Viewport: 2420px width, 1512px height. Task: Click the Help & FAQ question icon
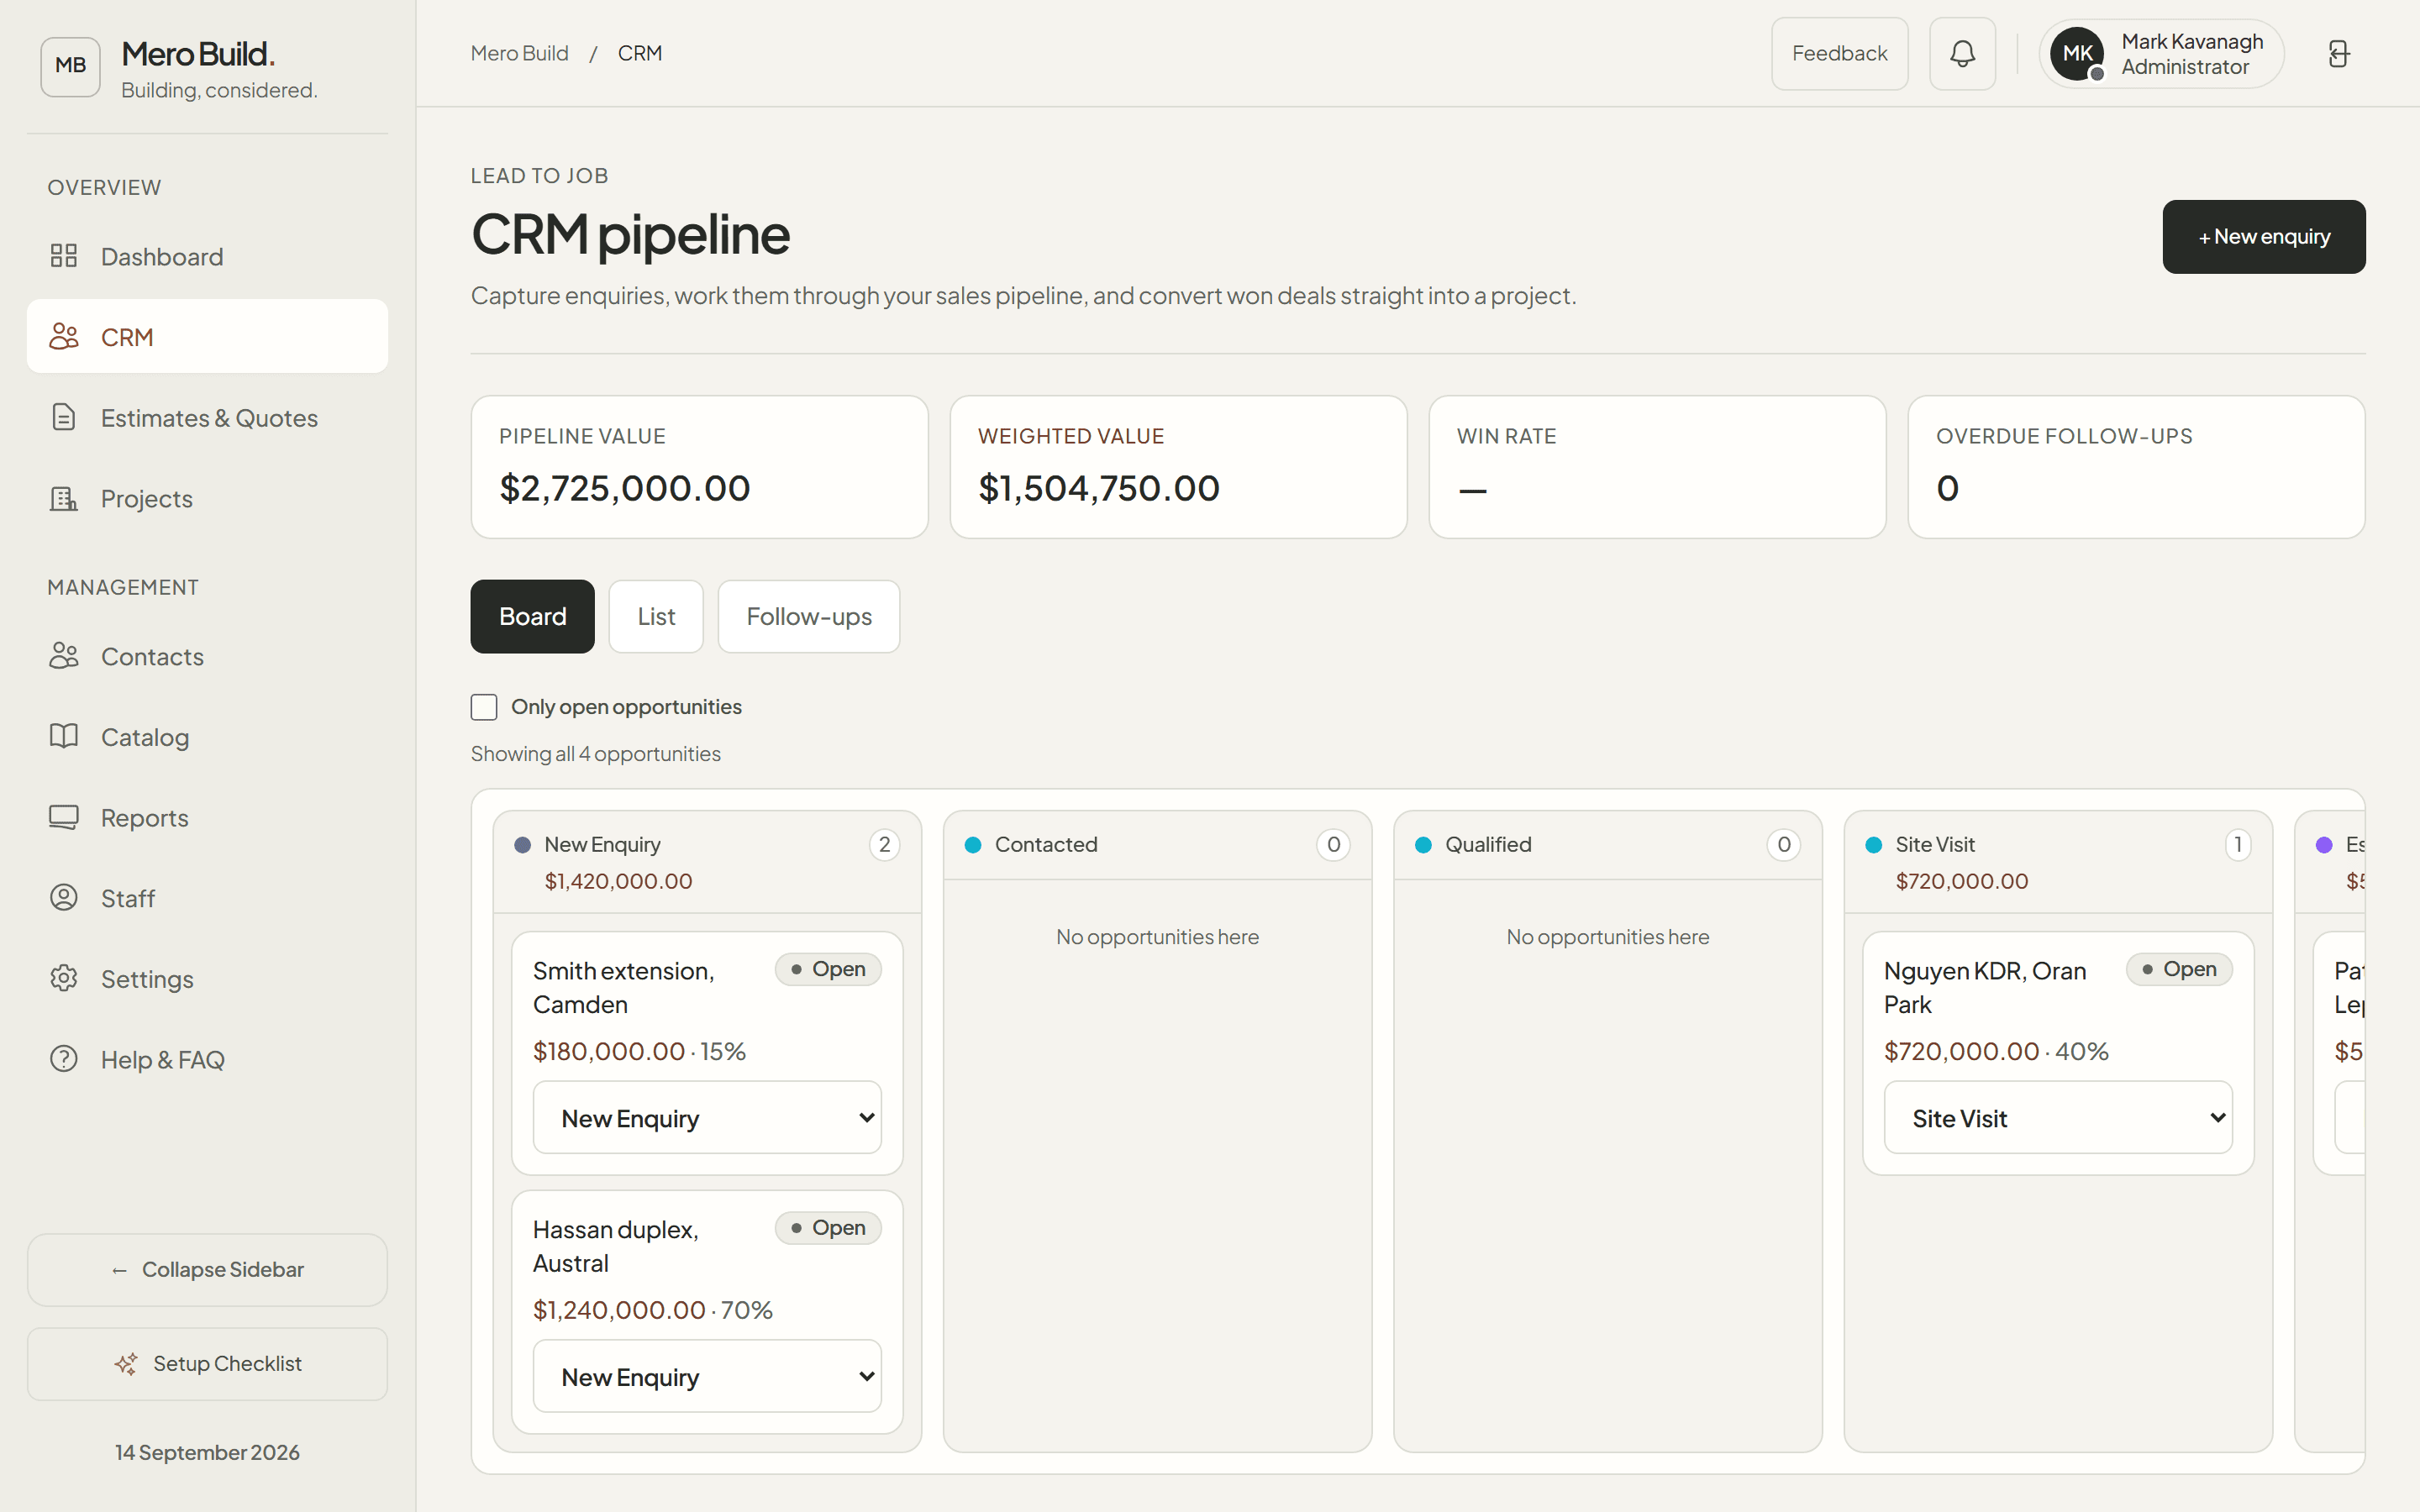tap(64, 1059)
